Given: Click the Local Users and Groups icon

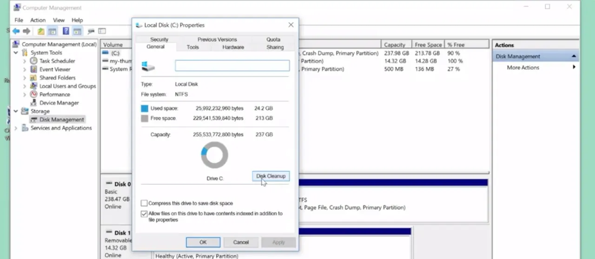Looking at the screenshot, I should [x=33, y=86].
